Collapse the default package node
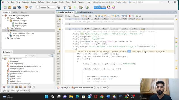 [x=8, y=21]
